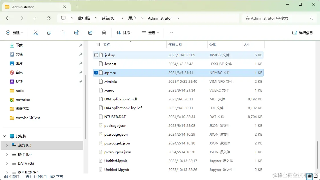Image resolution: width=320 pixels, height=180 pixels.
Task: Sort by the 大小 column header
Action: click(x=247, y=44)
